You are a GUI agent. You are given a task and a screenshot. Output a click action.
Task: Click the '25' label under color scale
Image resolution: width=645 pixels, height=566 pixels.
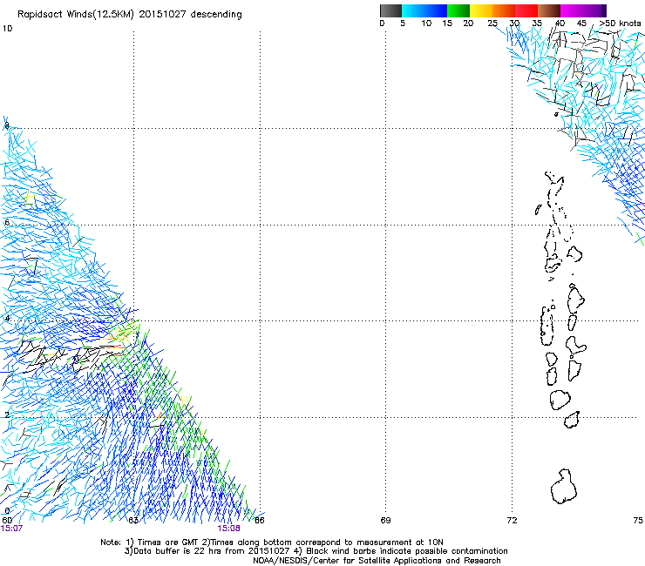[492, 24]
